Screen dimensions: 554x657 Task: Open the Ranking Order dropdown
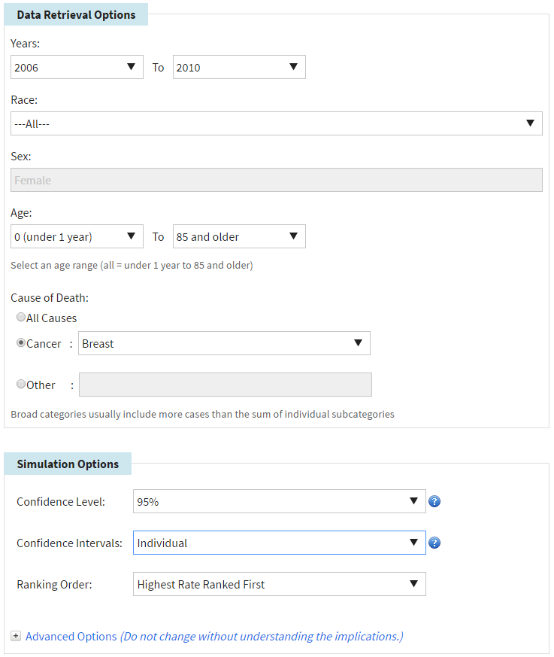(279, 584)
